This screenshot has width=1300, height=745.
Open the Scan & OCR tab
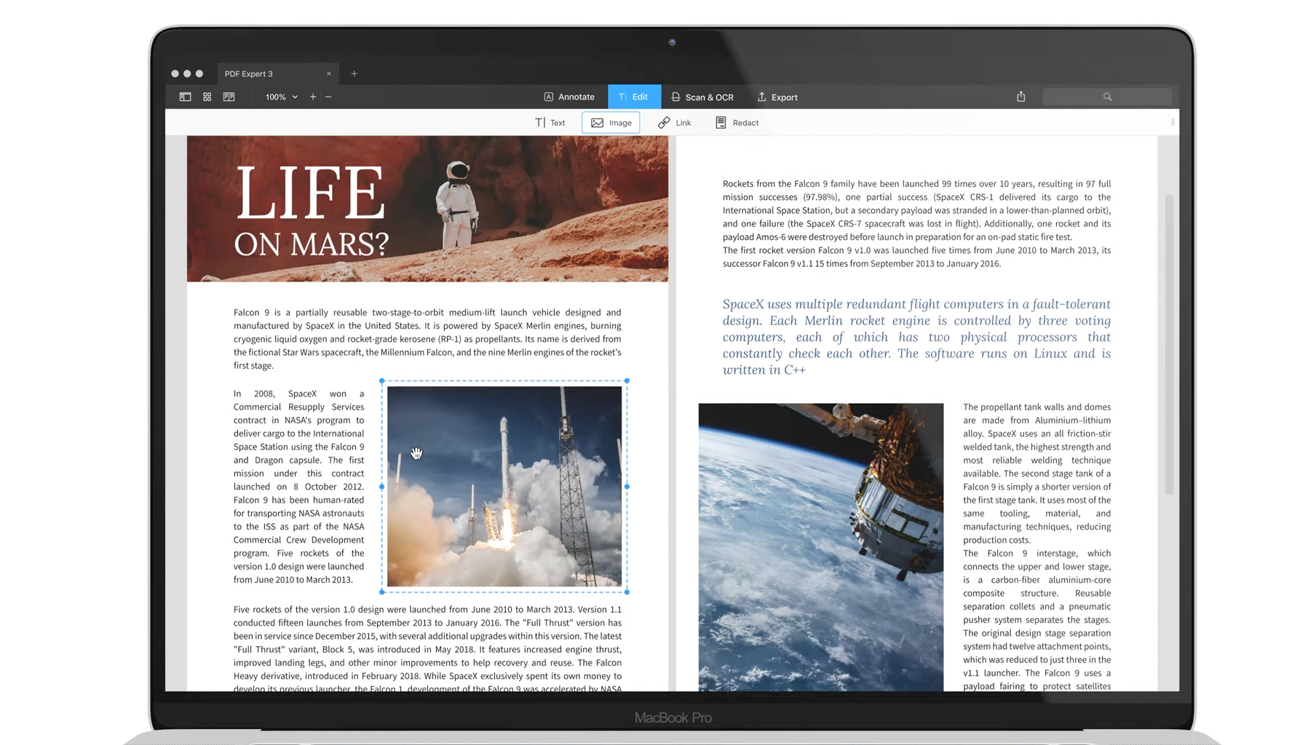click(702, 97)
